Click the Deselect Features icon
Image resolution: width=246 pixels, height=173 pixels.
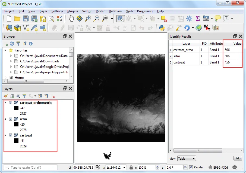click(x=164, y=19)
